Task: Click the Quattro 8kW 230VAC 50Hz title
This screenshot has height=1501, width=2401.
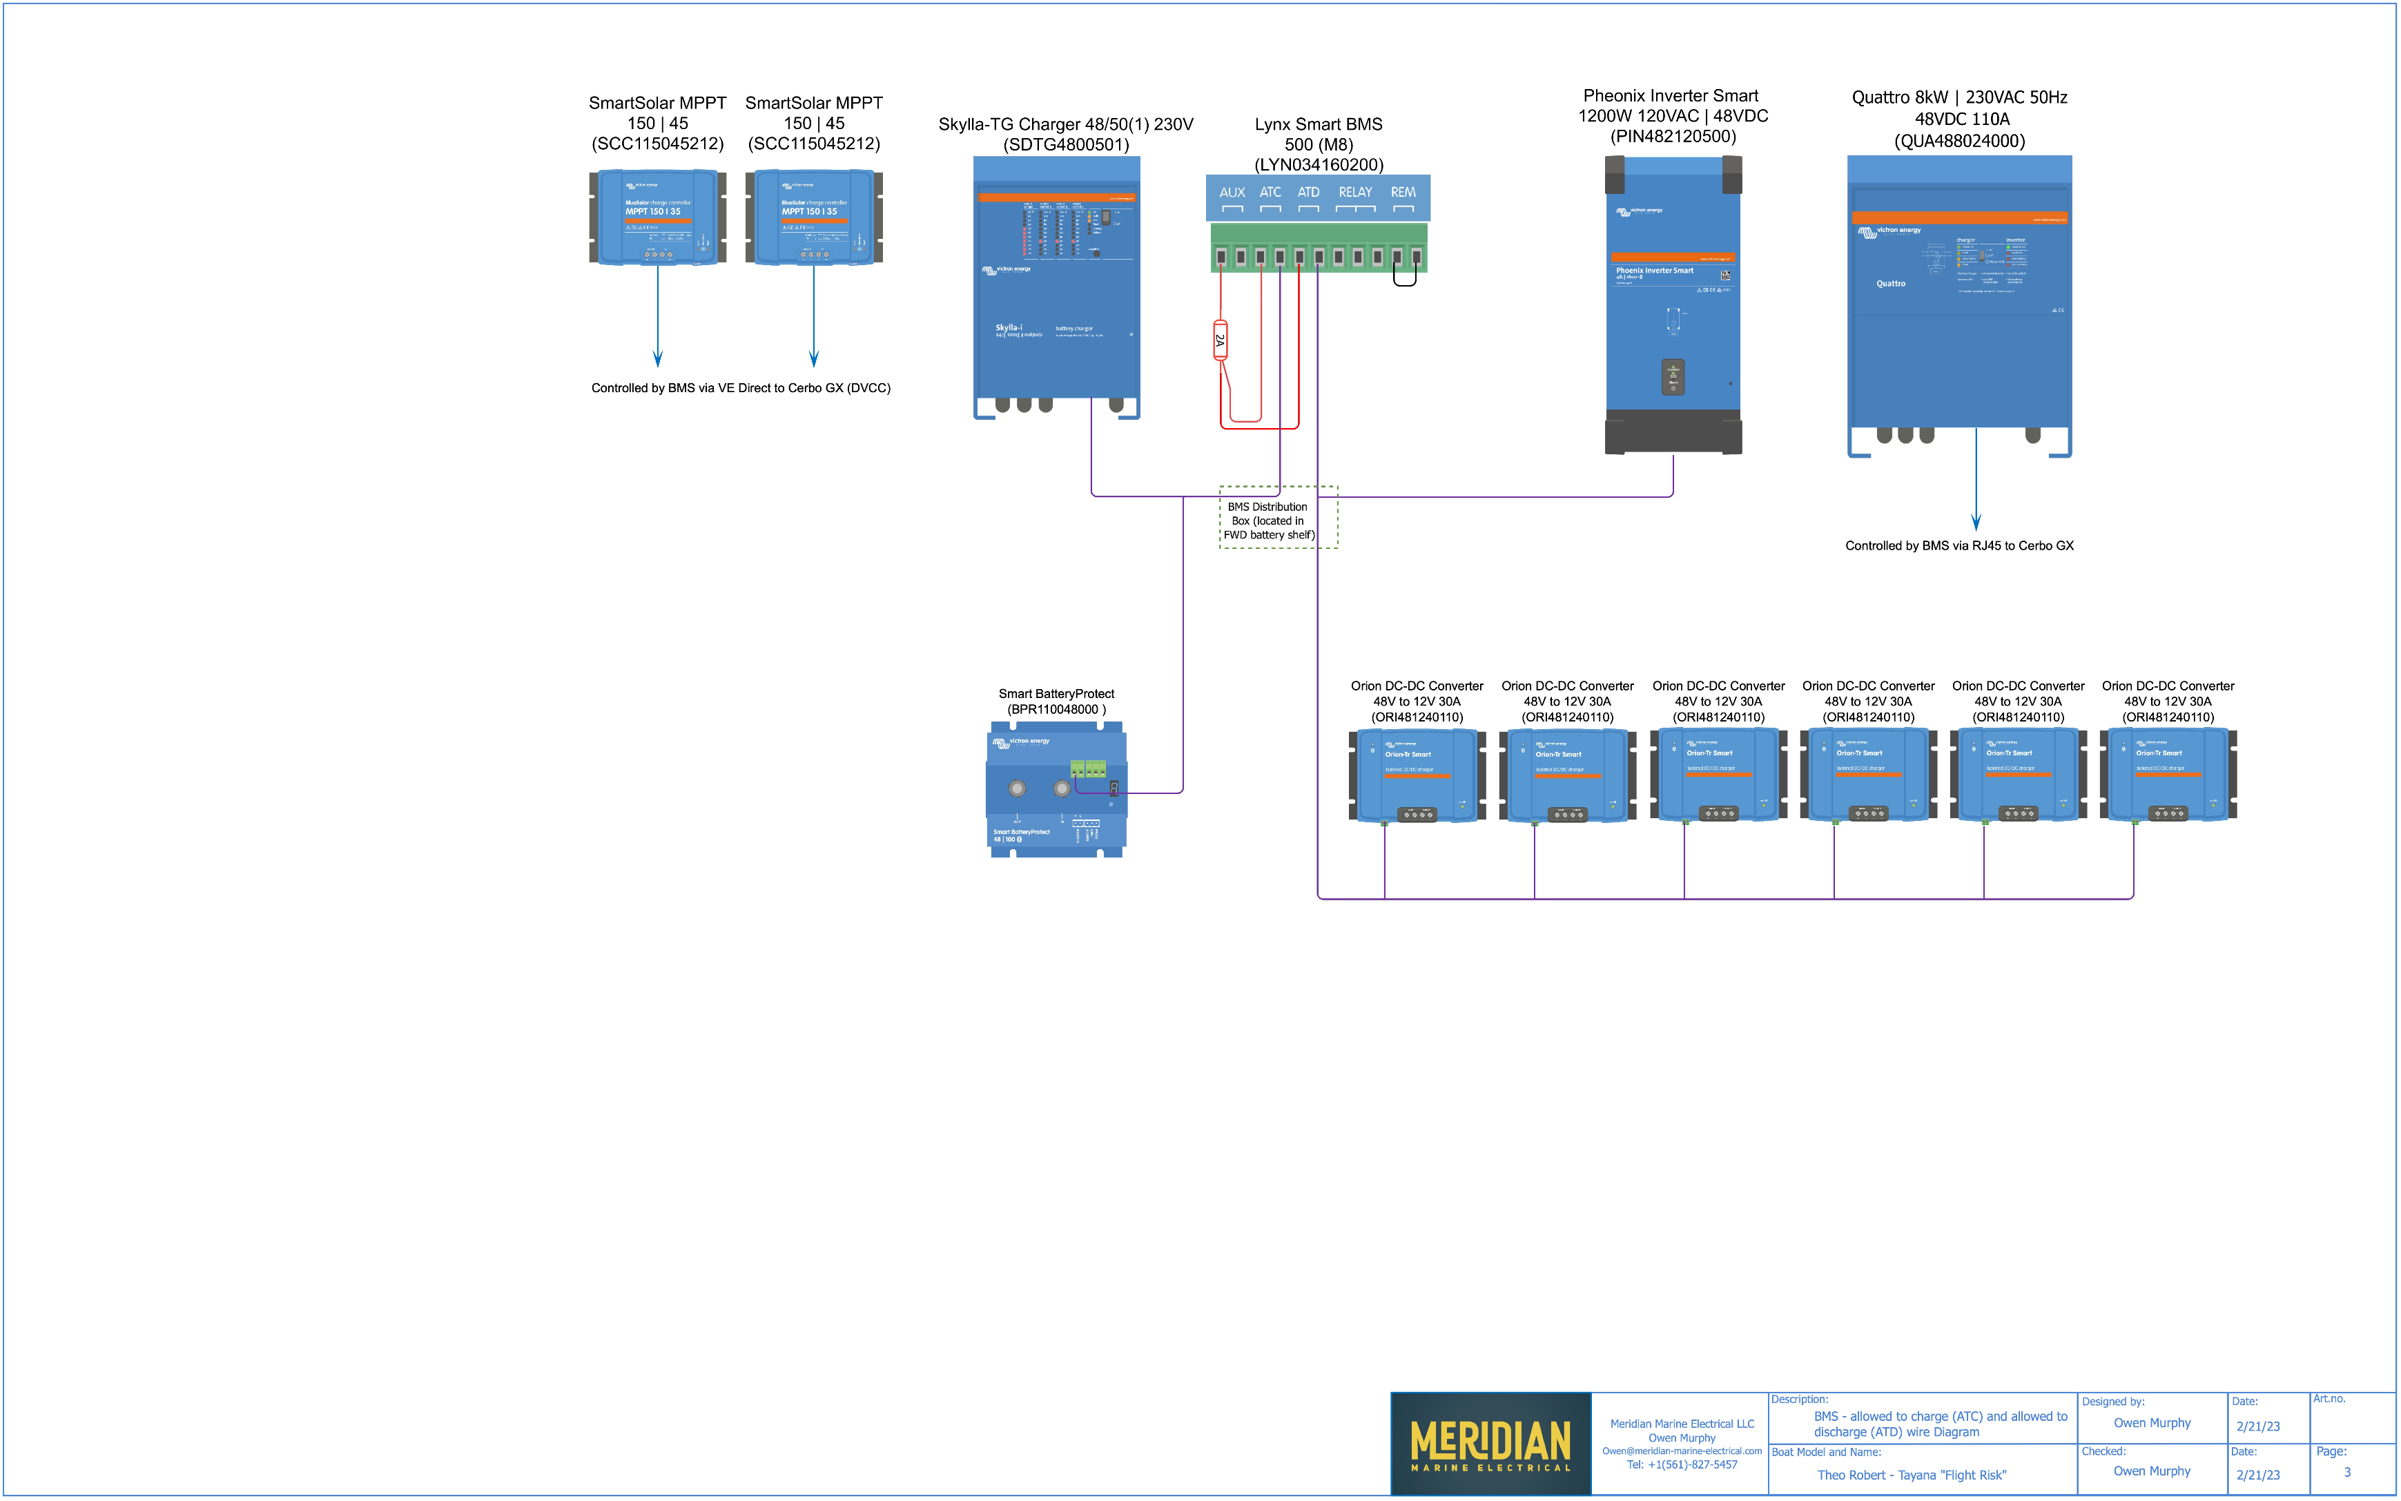Action: (1959, 119)
